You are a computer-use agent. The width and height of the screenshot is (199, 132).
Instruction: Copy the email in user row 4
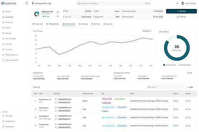[x=56, y=124]
